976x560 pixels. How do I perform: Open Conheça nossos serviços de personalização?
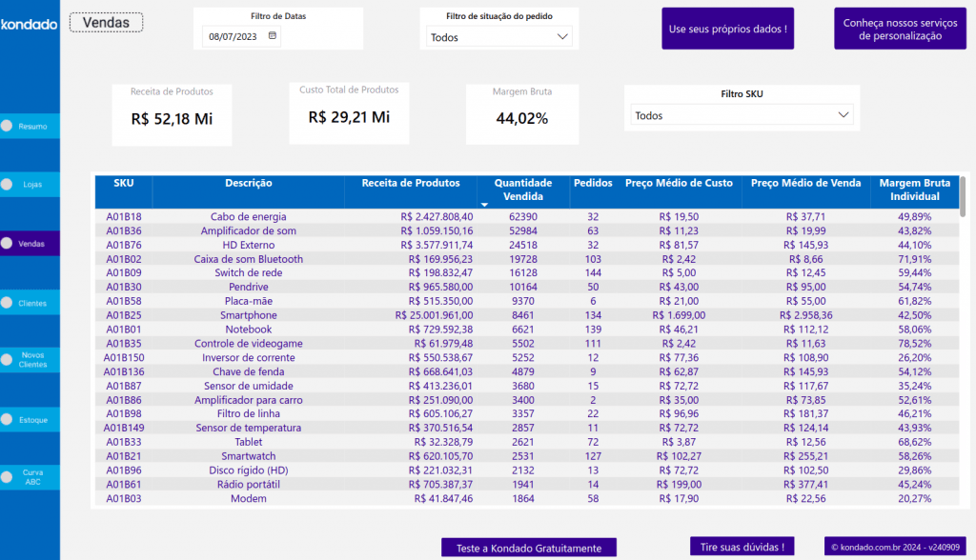(x=900, y=29)
